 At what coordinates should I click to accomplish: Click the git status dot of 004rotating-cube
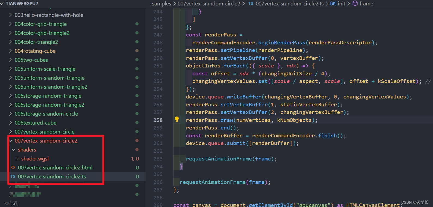point(137,51)
